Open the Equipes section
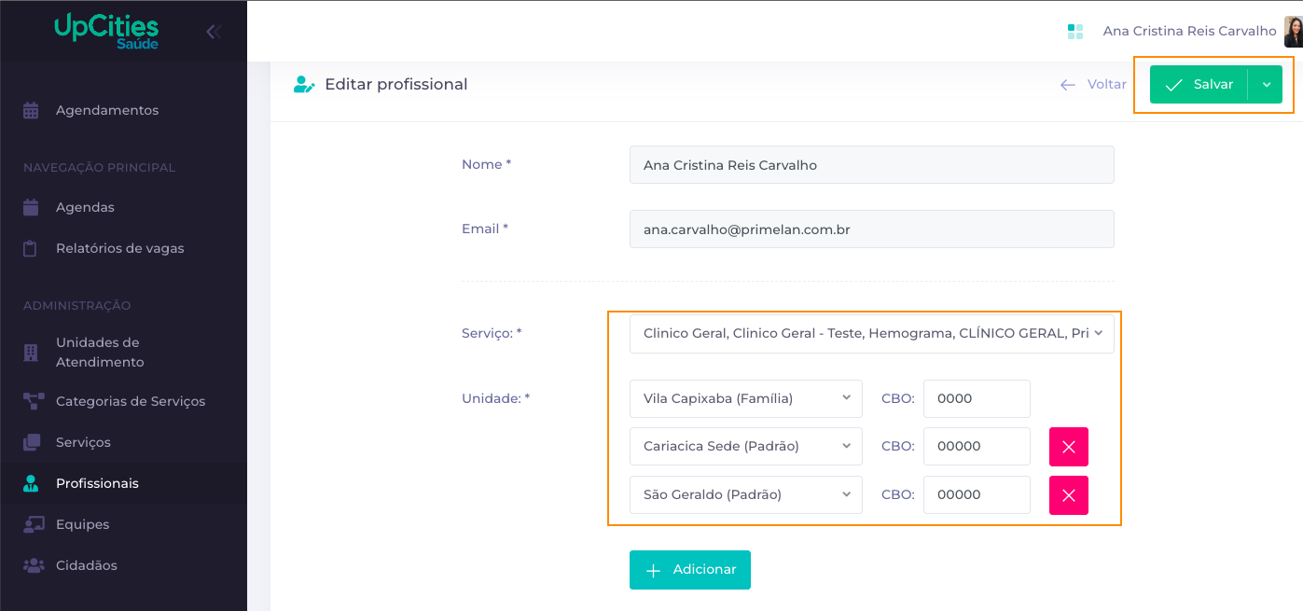Screen dimensions: 1303x611 click(x=123, y=524)
